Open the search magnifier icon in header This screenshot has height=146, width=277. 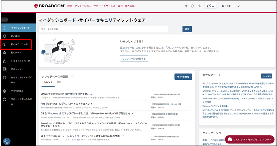pos(186,6)
